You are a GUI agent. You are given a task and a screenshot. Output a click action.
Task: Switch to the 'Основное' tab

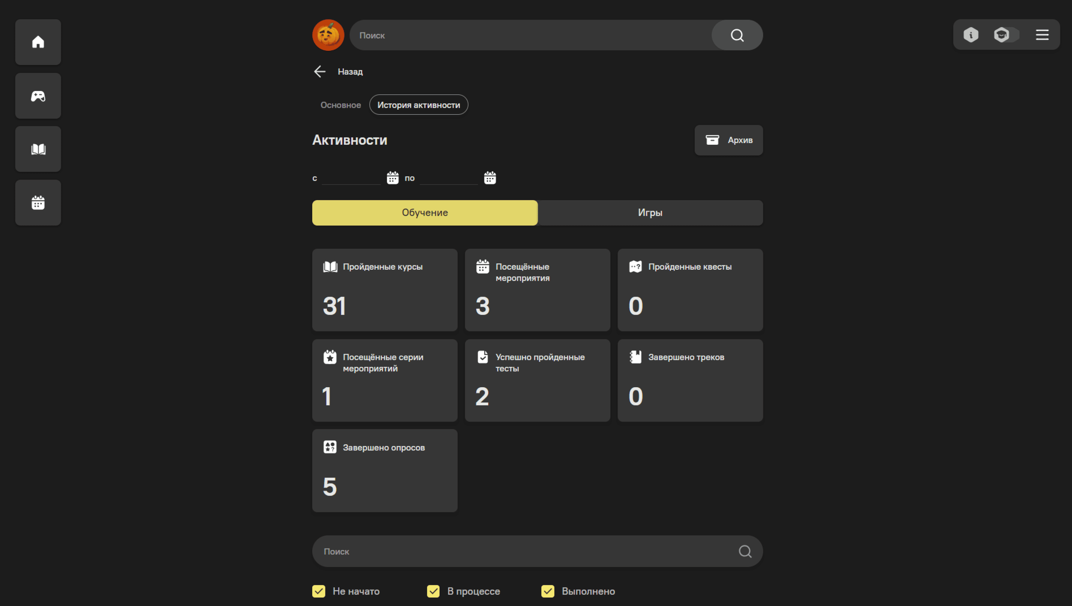click(x=340, y=105)
